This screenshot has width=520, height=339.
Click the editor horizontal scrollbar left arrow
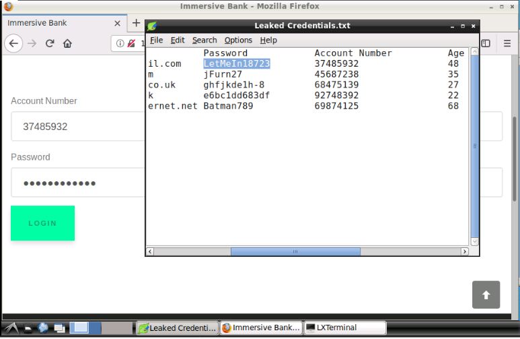pos(150,251)
